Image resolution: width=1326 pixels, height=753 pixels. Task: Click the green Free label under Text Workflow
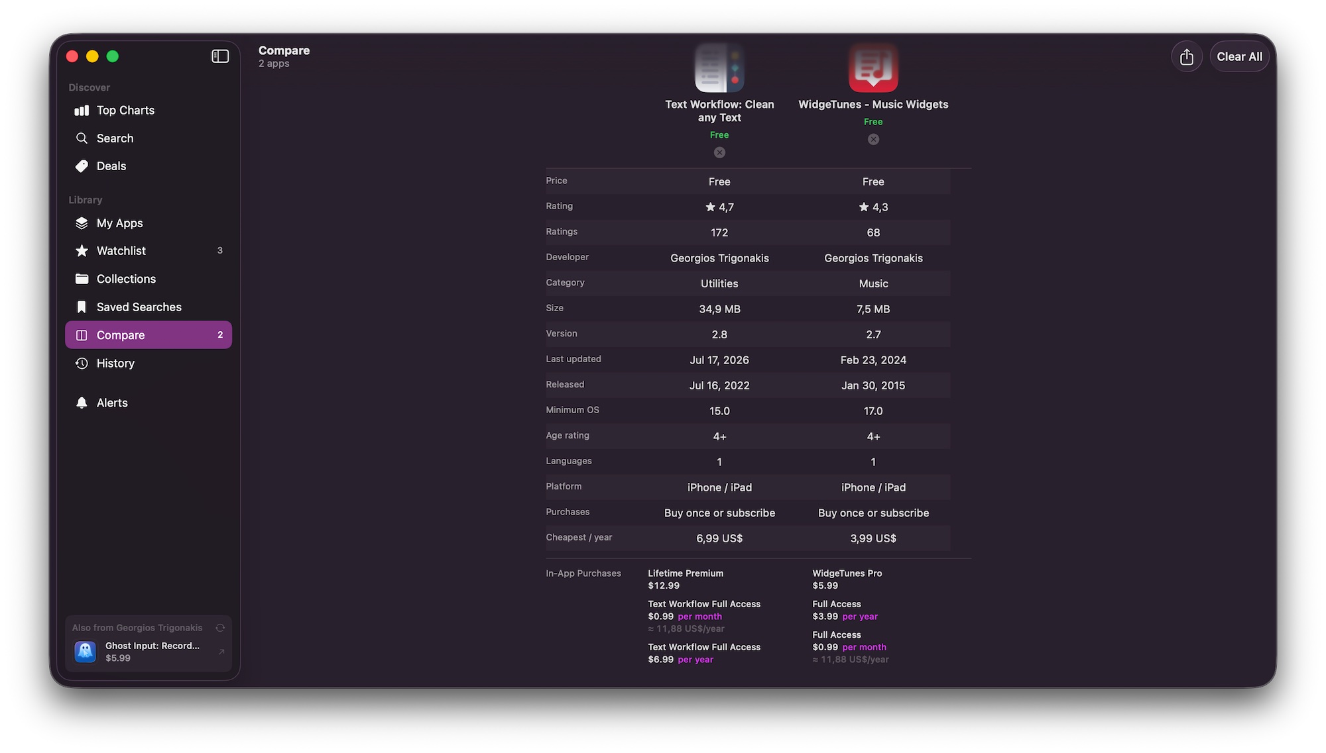click(719, 135)
